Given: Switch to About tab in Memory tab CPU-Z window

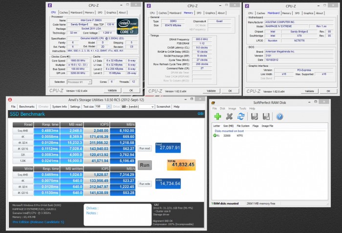Looking at the screenshot, I should point(221,13).
